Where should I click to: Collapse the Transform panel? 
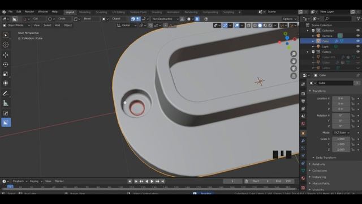click(x=318, y=91)
